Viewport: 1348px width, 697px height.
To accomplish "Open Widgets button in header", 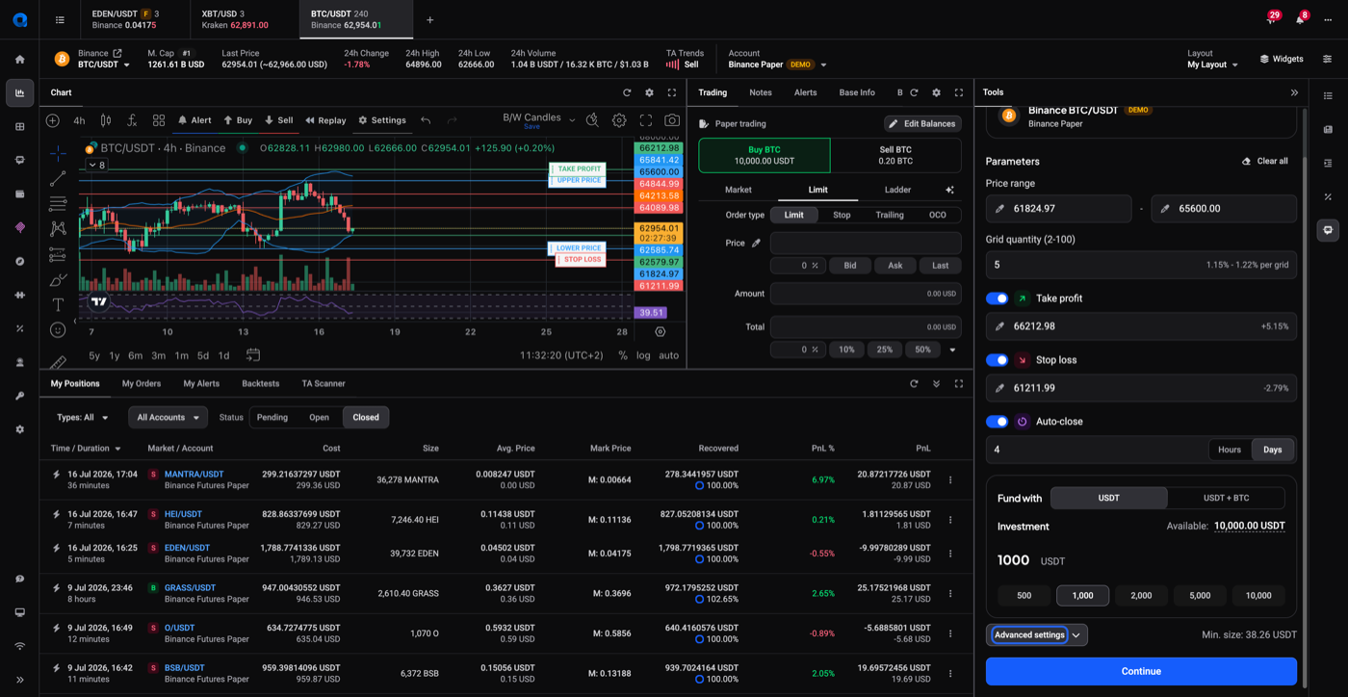I will pos(1282,59).
